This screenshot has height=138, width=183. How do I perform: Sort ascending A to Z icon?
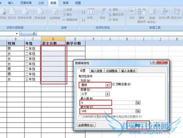[83, 12]
